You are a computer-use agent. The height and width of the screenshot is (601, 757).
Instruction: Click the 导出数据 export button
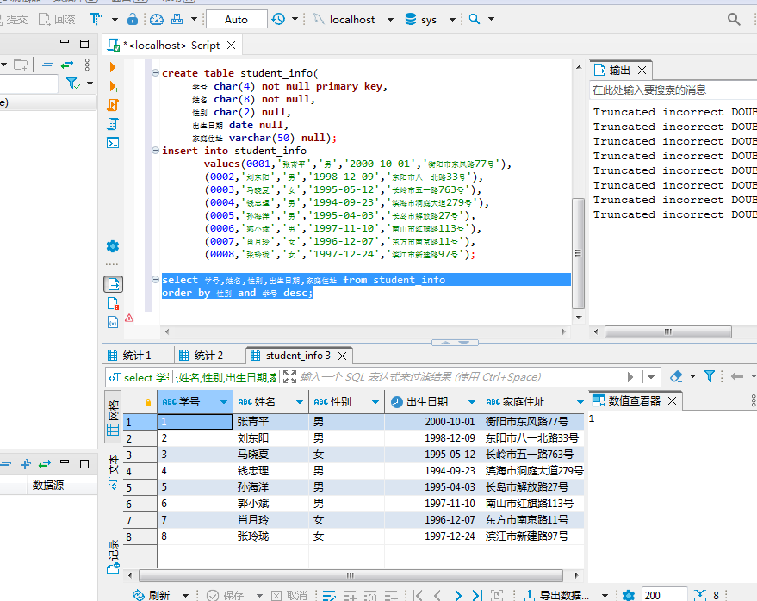557,595
